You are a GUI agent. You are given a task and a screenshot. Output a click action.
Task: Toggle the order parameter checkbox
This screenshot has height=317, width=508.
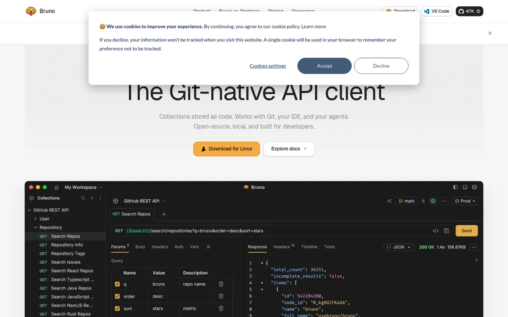pos(117,296)
